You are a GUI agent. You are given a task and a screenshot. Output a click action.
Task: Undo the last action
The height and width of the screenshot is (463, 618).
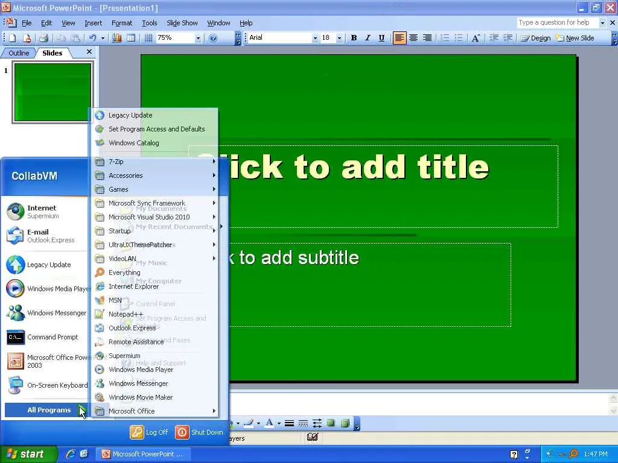[x=92, y=38]
